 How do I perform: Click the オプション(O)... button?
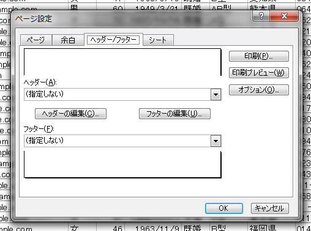[259, 90]
